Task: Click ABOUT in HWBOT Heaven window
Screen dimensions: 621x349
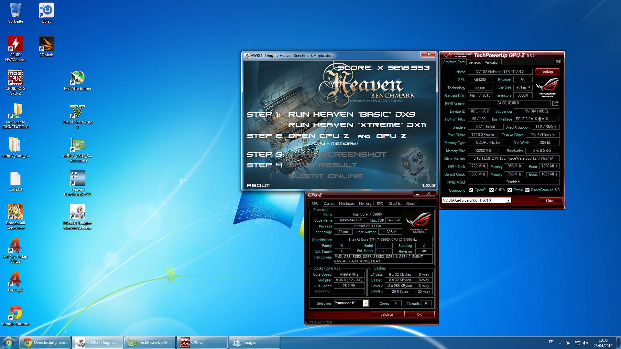Action: tap(258, 185)
